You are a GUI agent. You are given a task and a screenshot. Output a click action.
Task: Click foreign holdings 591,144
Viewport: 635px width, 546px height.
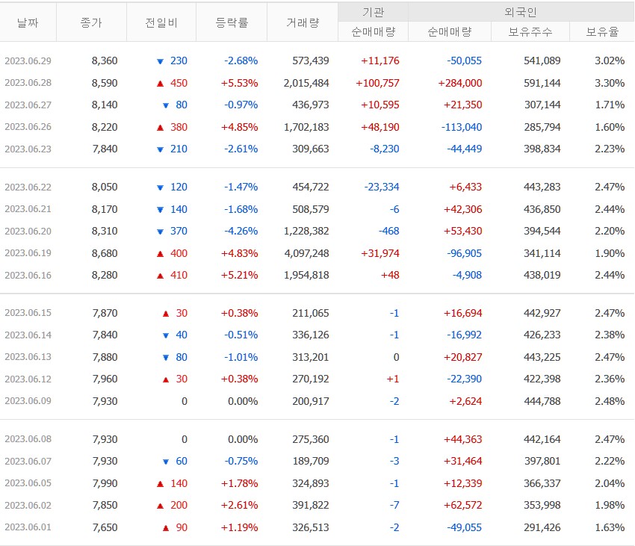coord(542,83)
